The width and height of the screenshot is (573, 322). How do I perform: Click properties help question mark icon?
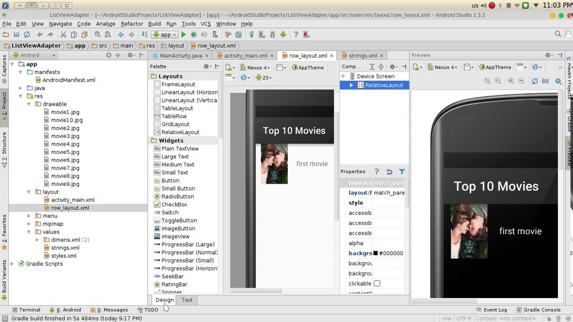click(x=377, y=171)
